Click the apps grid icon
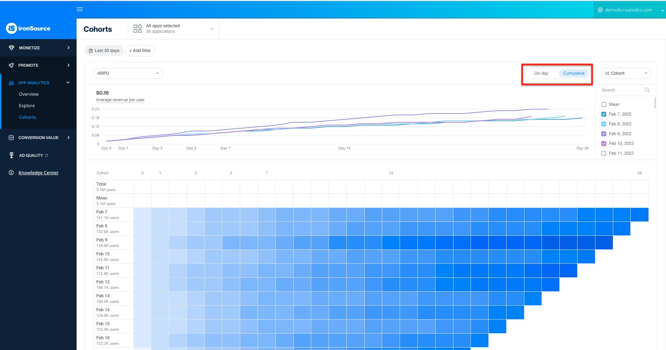Image resolution: width=666 pixels, height=350 pixels. click(x=138, y=29)
